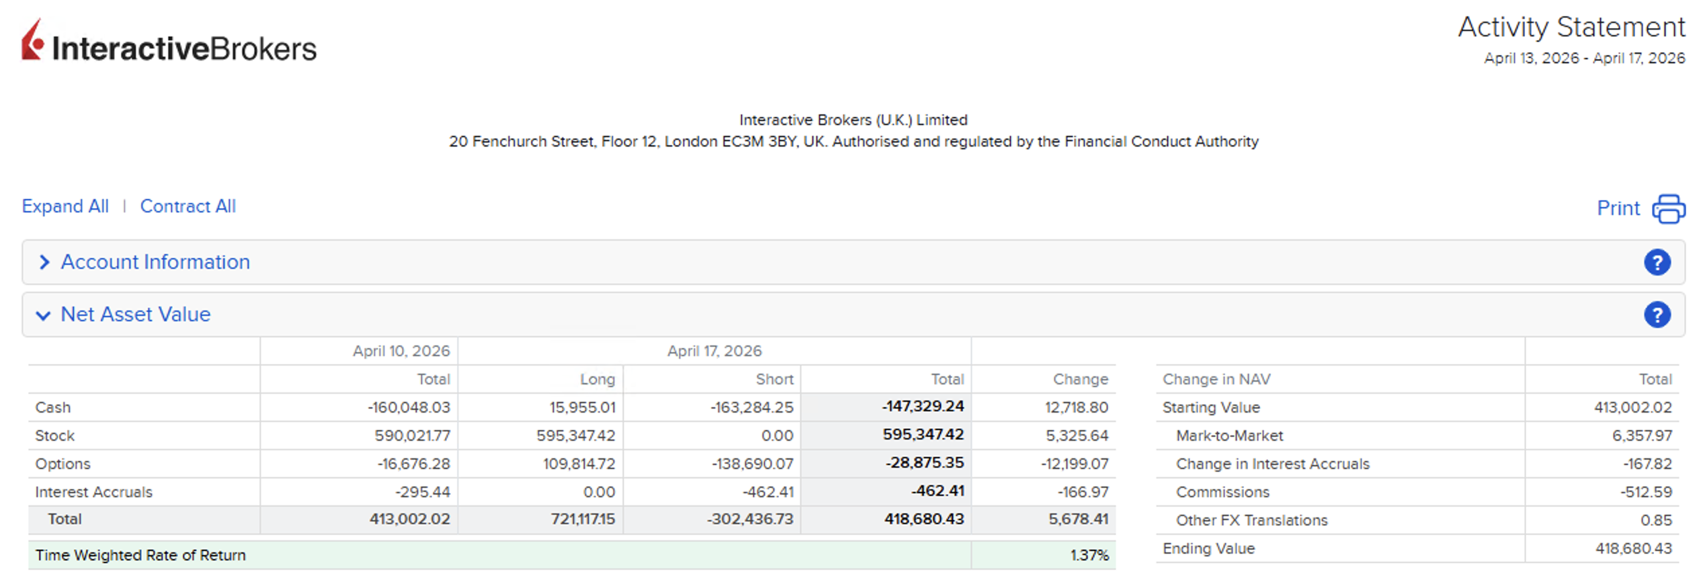Screen dimensions: 1705x582
Task: Click the Account Information section title
Action: (x=155, y=262)
